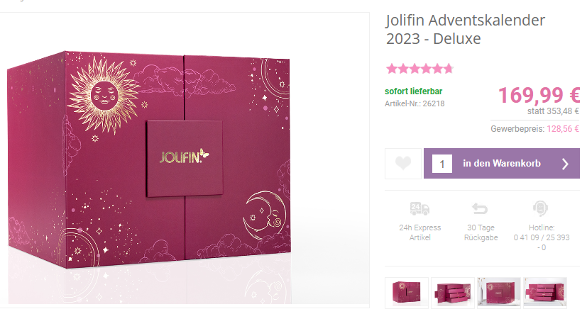Add product to wishlist with heart icon
The height and width of the screenshot is (309, 587).
point(403,163)
